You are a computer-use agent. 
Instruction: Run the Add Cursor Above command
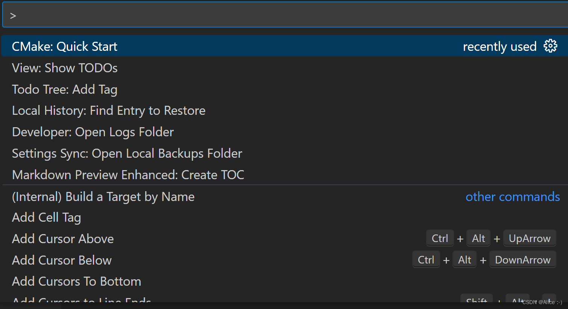coord(63,239)
